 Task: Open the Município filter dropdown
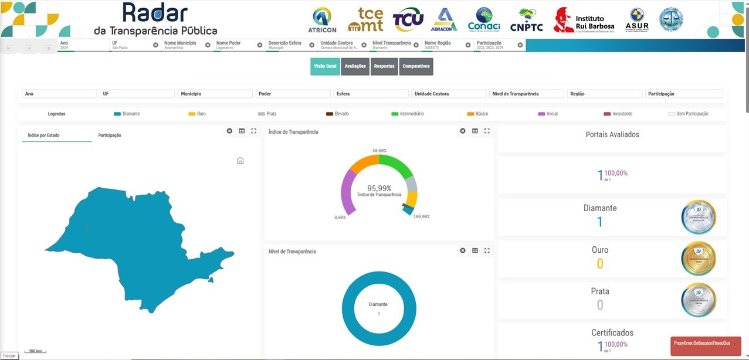tap(215, 94)
